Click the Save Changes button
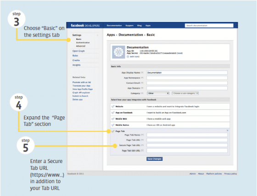The width and height of the screenshot is (257, 196). point(154,159)
